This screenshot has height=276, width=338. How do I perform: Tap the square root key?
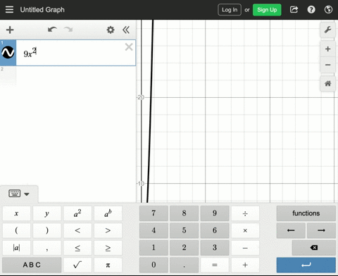coord(77,265)
